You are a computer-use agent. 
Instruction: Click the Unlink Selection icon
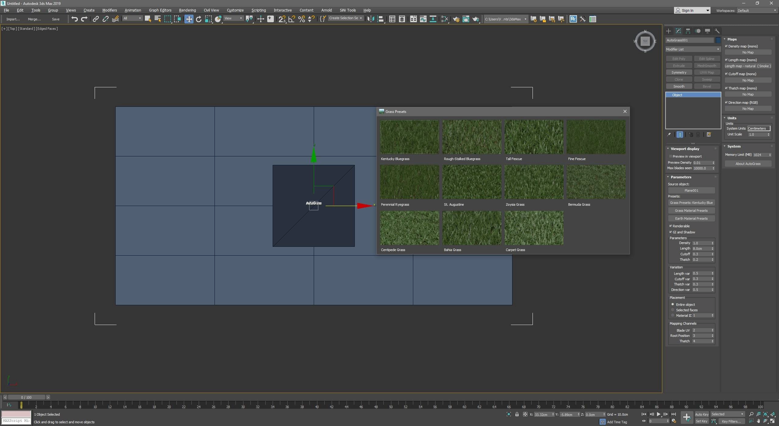105,19
